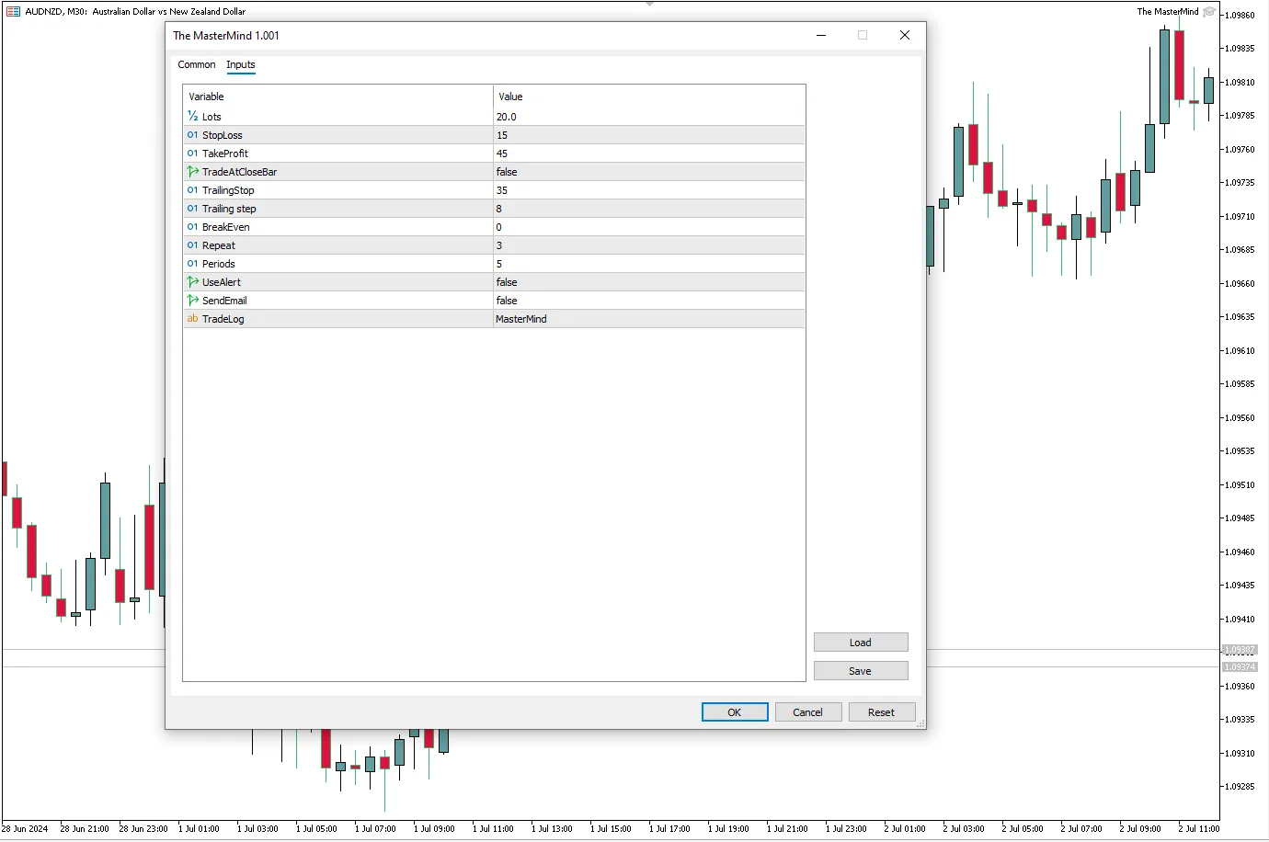Change the UseAlert false value

(649, 282)
